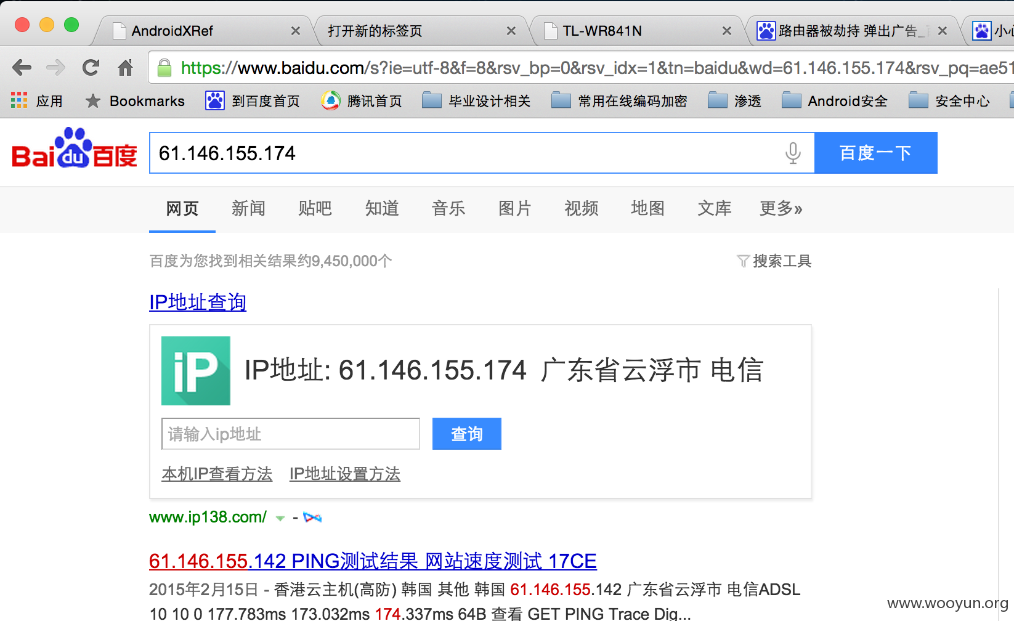Expand 更多» for more categories
The width and height of the screenshot is (1014, 621).
point(781,208)
